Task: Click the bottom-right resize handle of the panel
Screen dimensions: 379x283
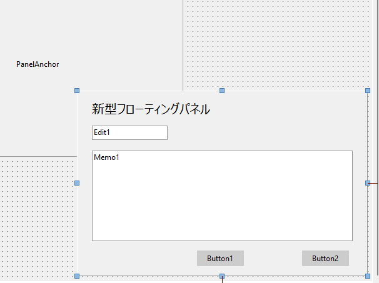Action: pyautogui.click(x=368, y=276)
